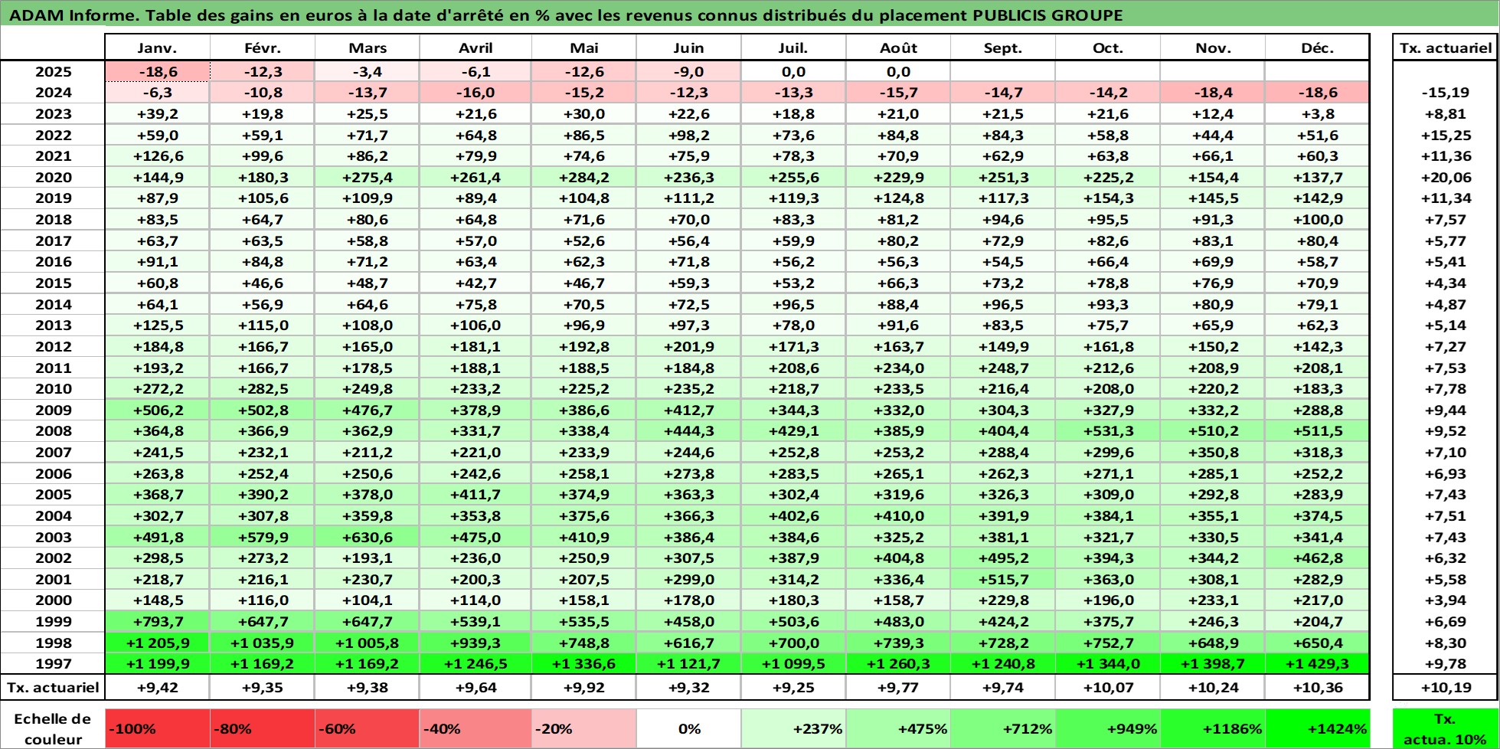Select the +1186% color scale swatch
The image size is (1500, 749).
[1213, 729]
